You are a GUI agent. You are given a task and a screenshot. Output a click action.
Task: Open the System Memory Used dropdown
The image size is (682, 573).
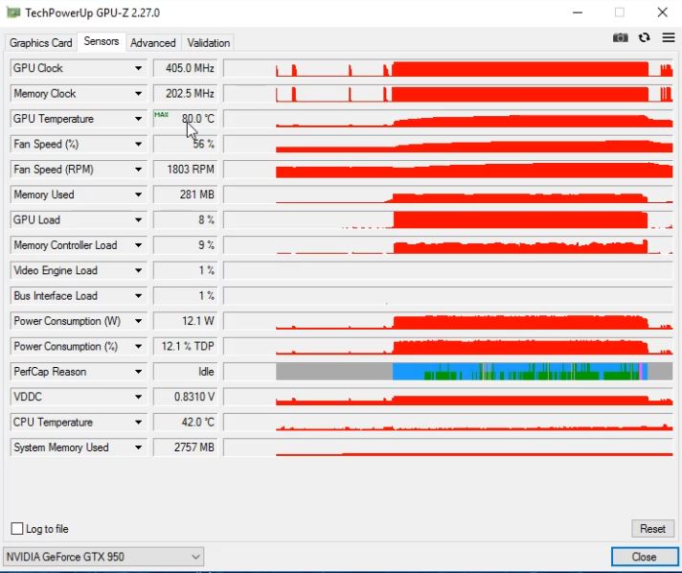138,447
